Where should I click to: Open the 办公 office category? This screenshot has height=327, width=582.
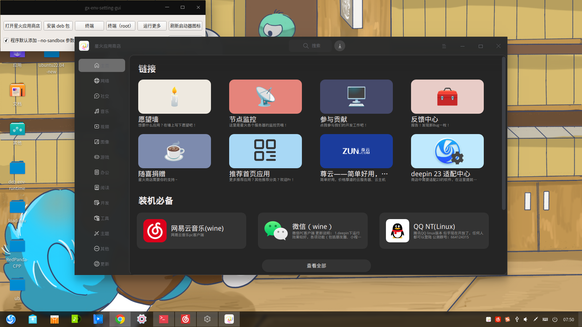point(102,172)
